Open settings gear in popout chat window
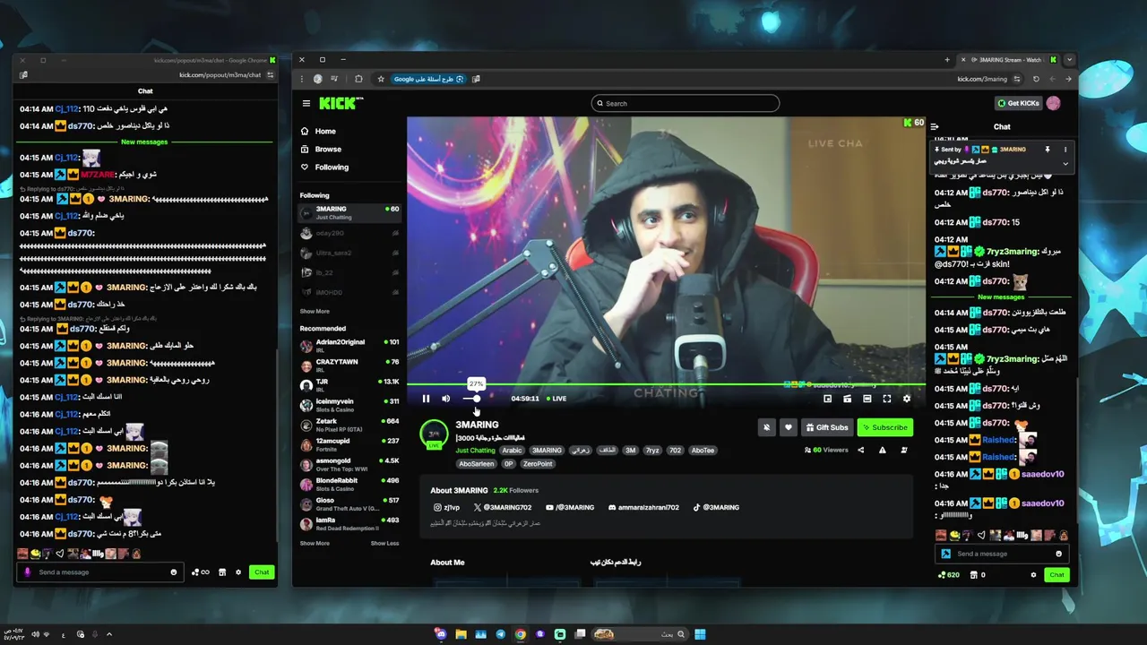 (x=238, y=572)
